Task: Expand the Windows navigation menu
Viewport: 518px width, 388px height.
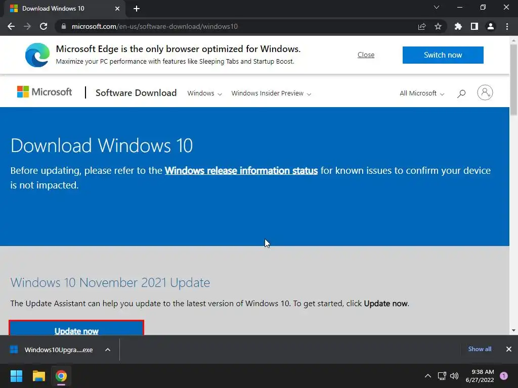Action: (204, 93)
